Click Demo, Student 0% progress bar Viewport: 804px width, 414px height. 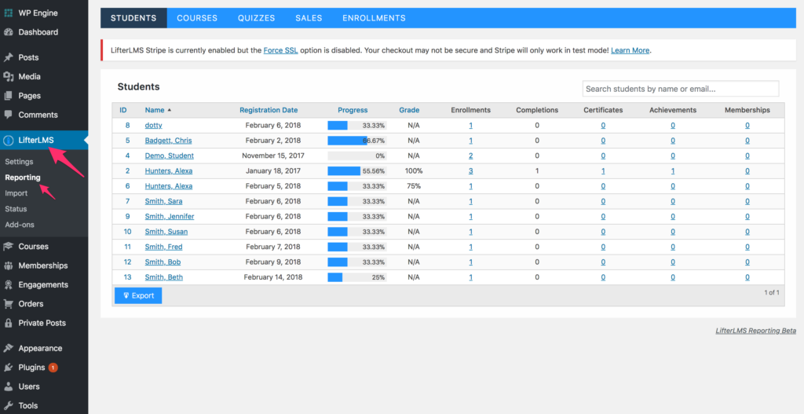[x=357, y=156]
